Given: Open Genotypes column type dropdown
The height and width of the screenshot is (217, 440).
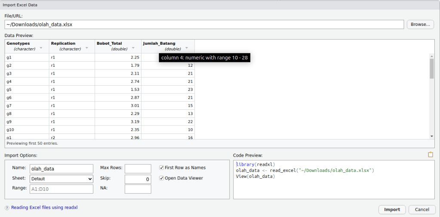Looking at the screenshot, I should (41, 48).
